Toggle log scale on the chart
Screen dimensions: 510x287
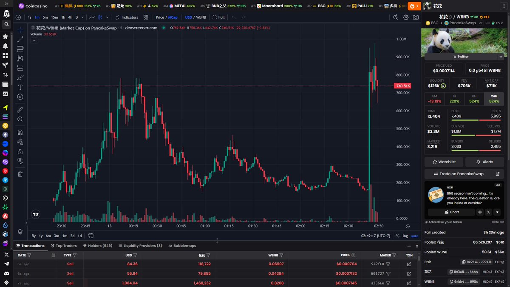pyautogui.click(x=405, y=236)
